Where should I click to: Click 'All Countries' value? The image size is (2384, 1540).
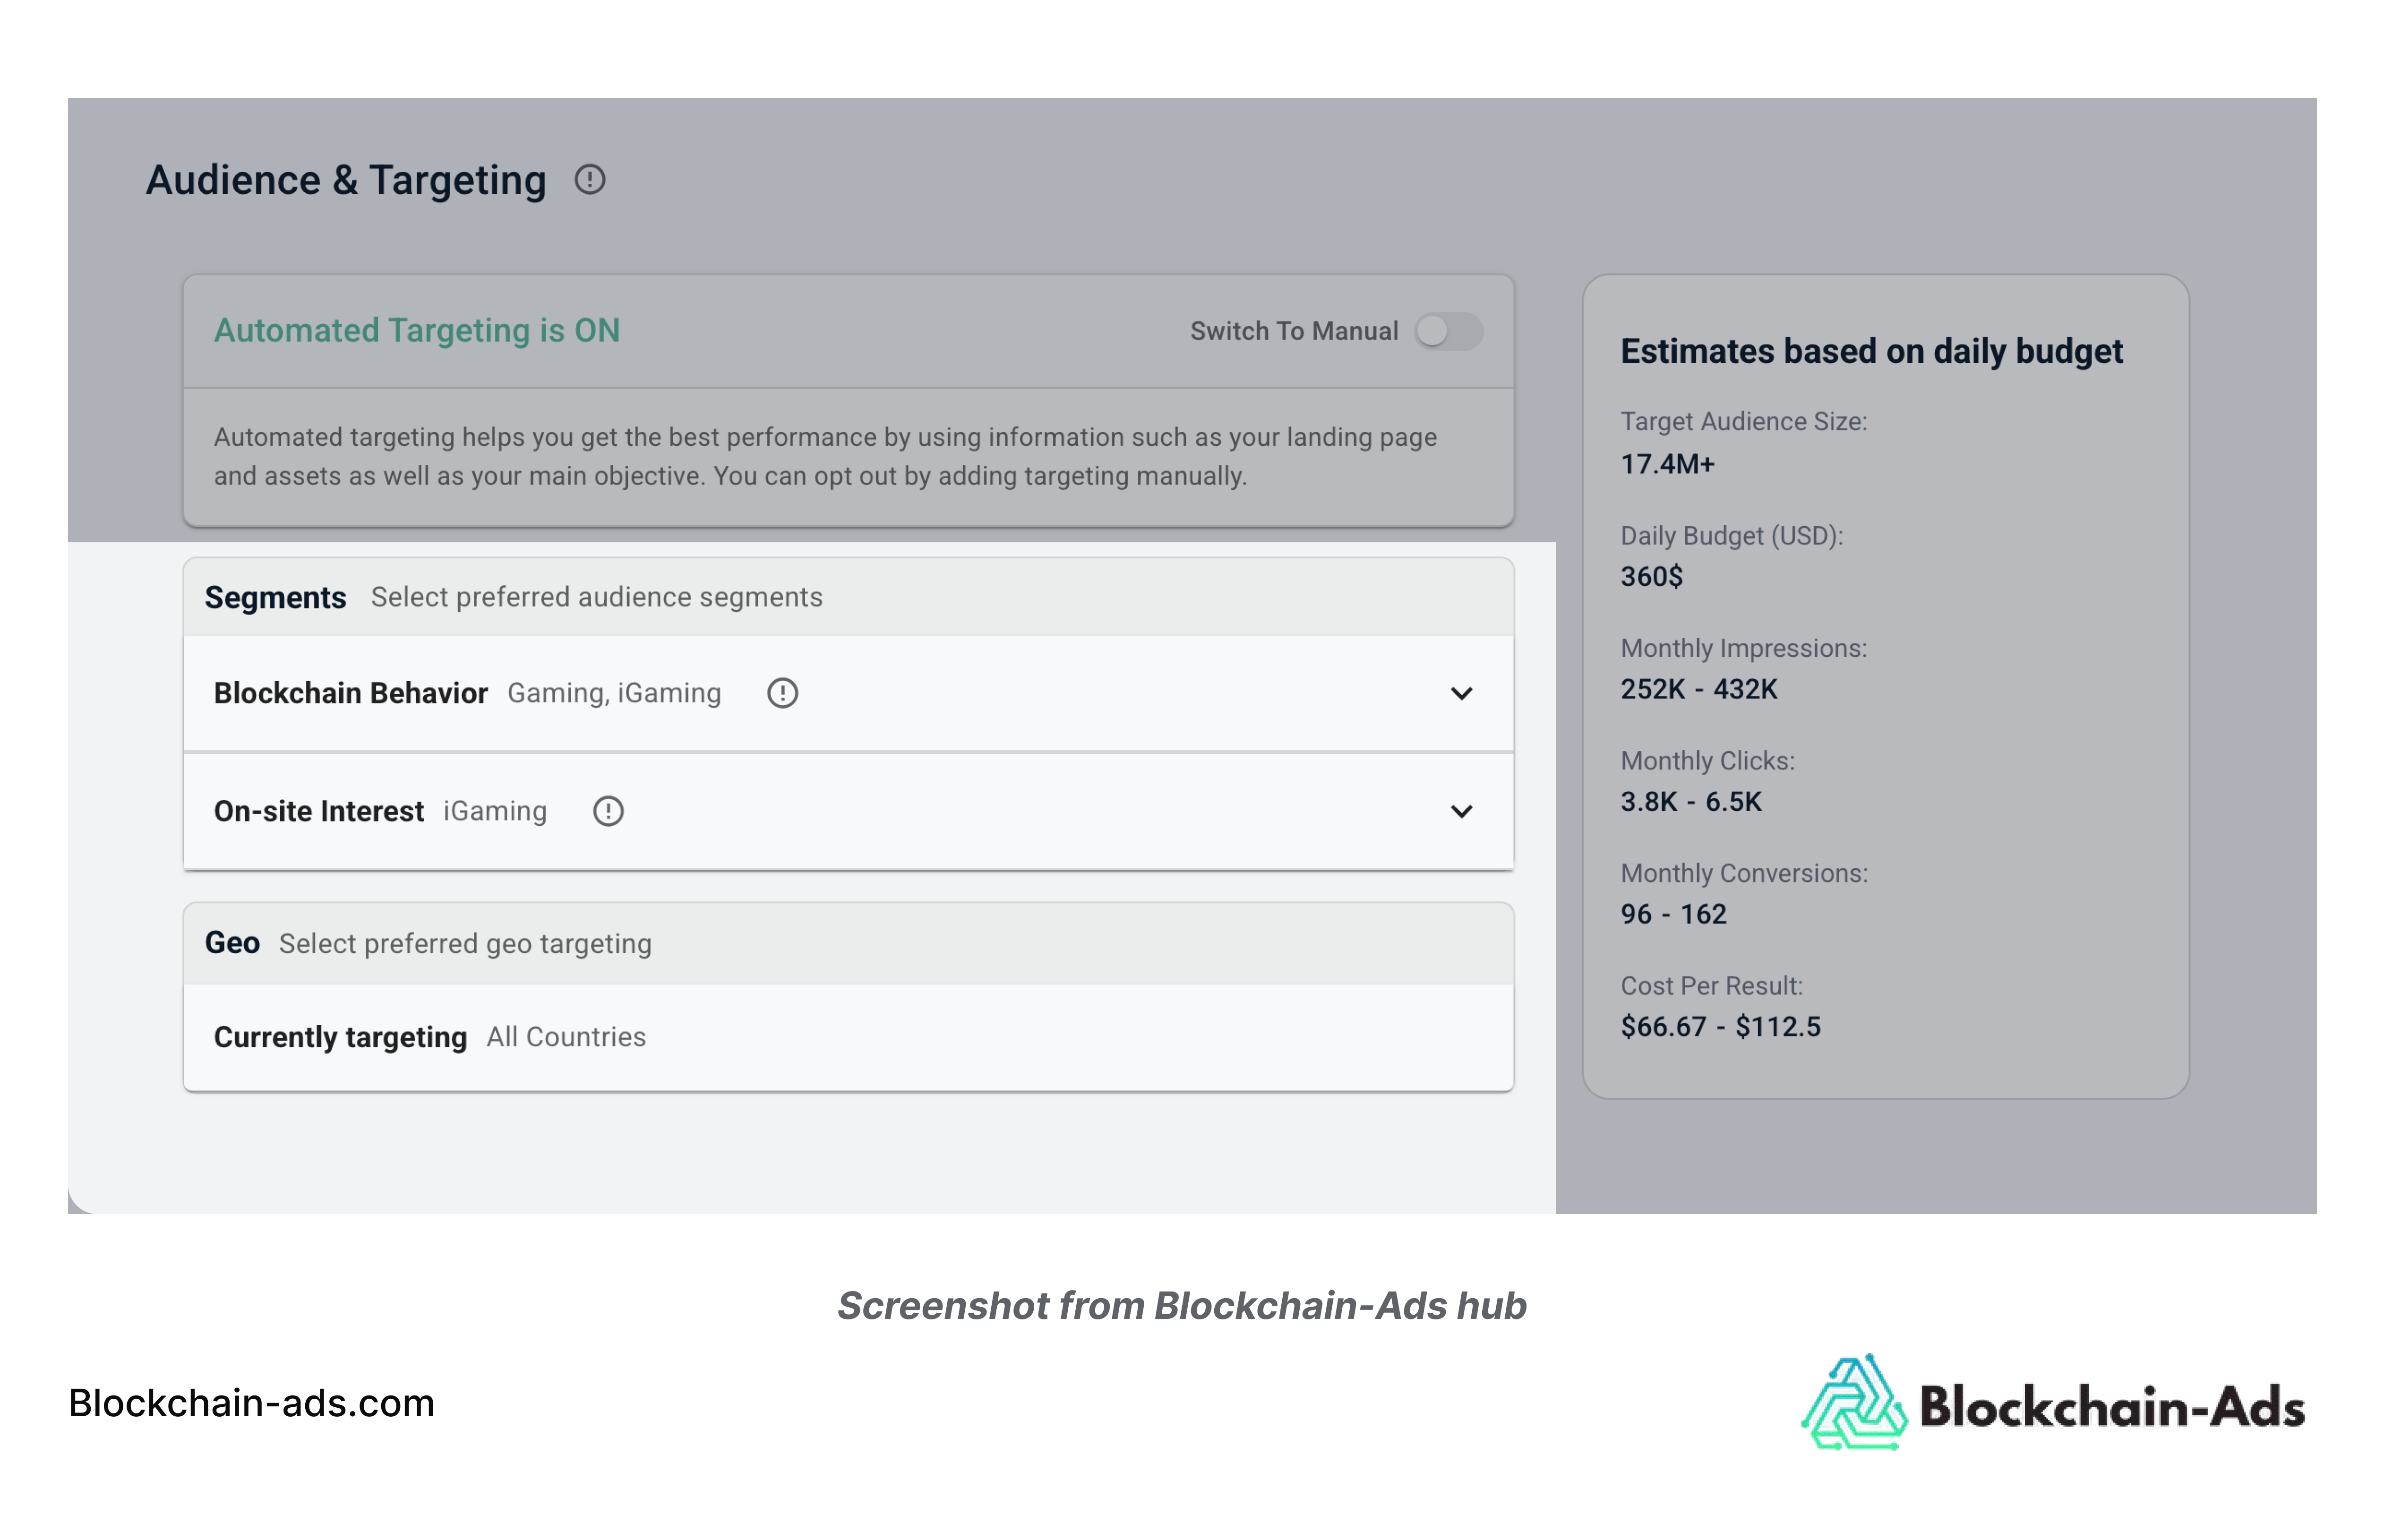tap(566, 1037)
